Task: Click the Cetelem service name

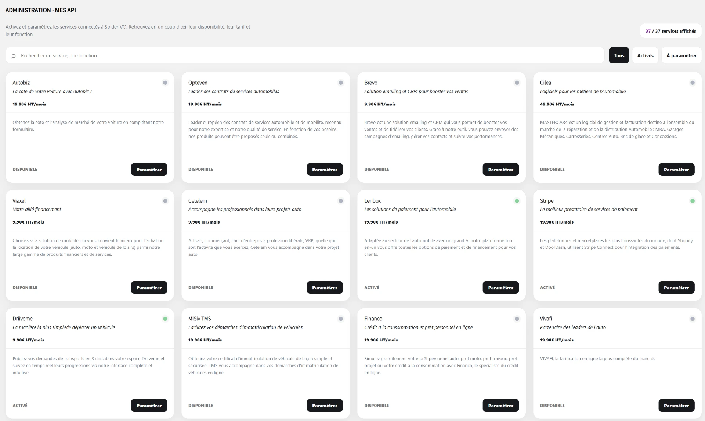Action: pyautogui.click(x=198, y=201)
